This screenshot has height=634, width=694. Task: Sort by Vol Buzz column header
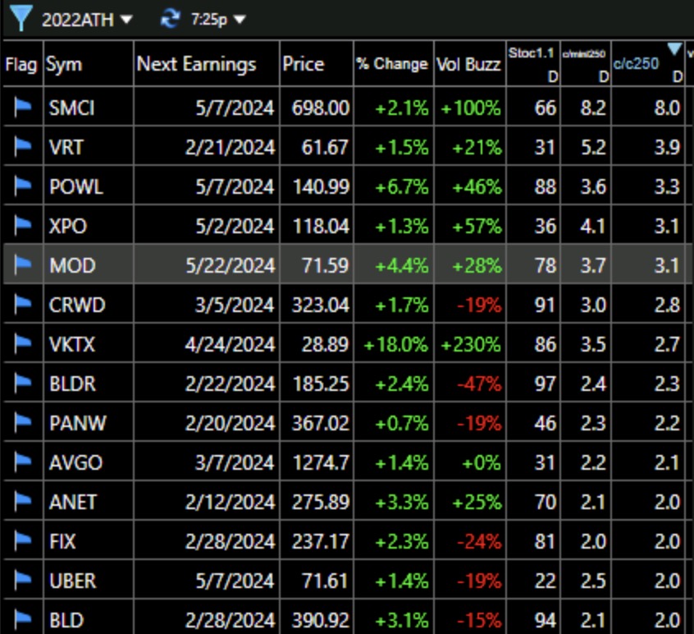[468, 65]
